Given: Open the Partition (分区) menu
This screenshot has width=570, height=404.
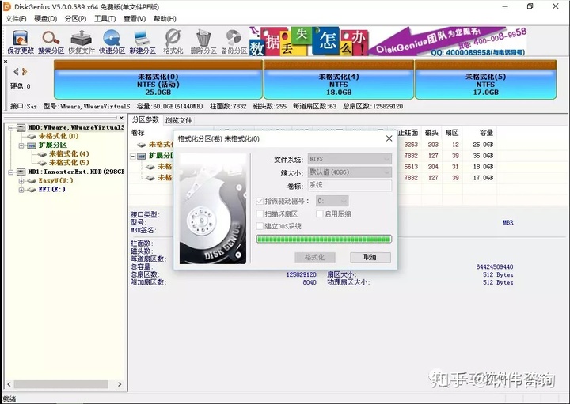Looking at the screenshot, I should click(75, 18).
